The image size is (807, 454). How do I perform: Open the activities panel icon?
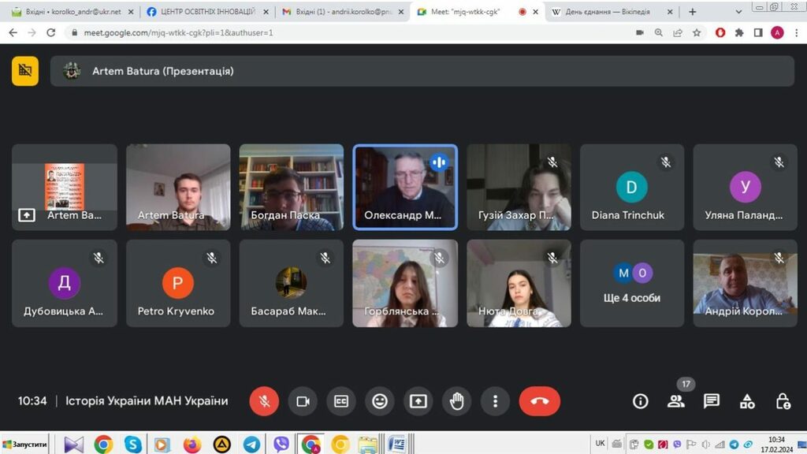point(747,401)
